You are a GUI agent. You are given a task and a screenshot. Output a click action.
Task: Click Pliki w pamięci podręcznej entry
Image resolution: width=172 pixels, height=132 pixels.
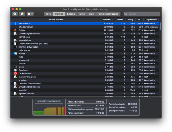click(86, 109)
